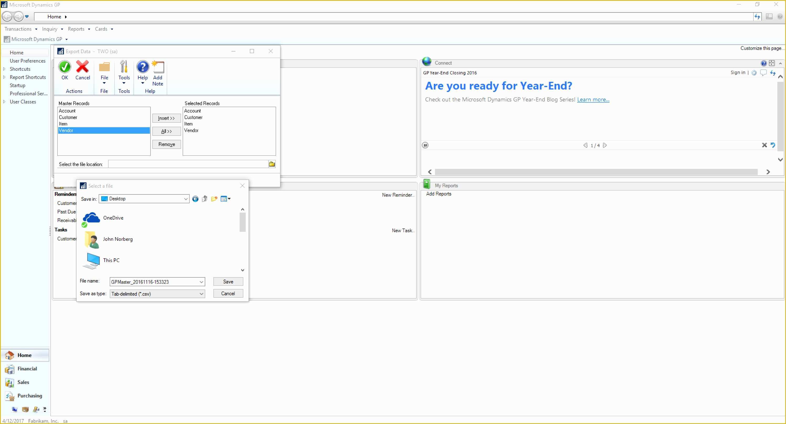Click Save in Select a file dialog

point(228,282)
